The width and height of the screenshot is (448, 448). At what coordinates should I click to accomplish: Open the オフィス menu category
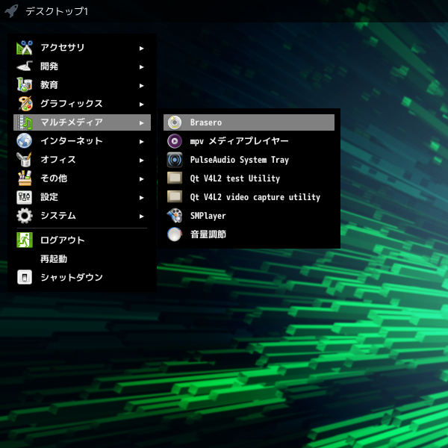click(82, 160)
